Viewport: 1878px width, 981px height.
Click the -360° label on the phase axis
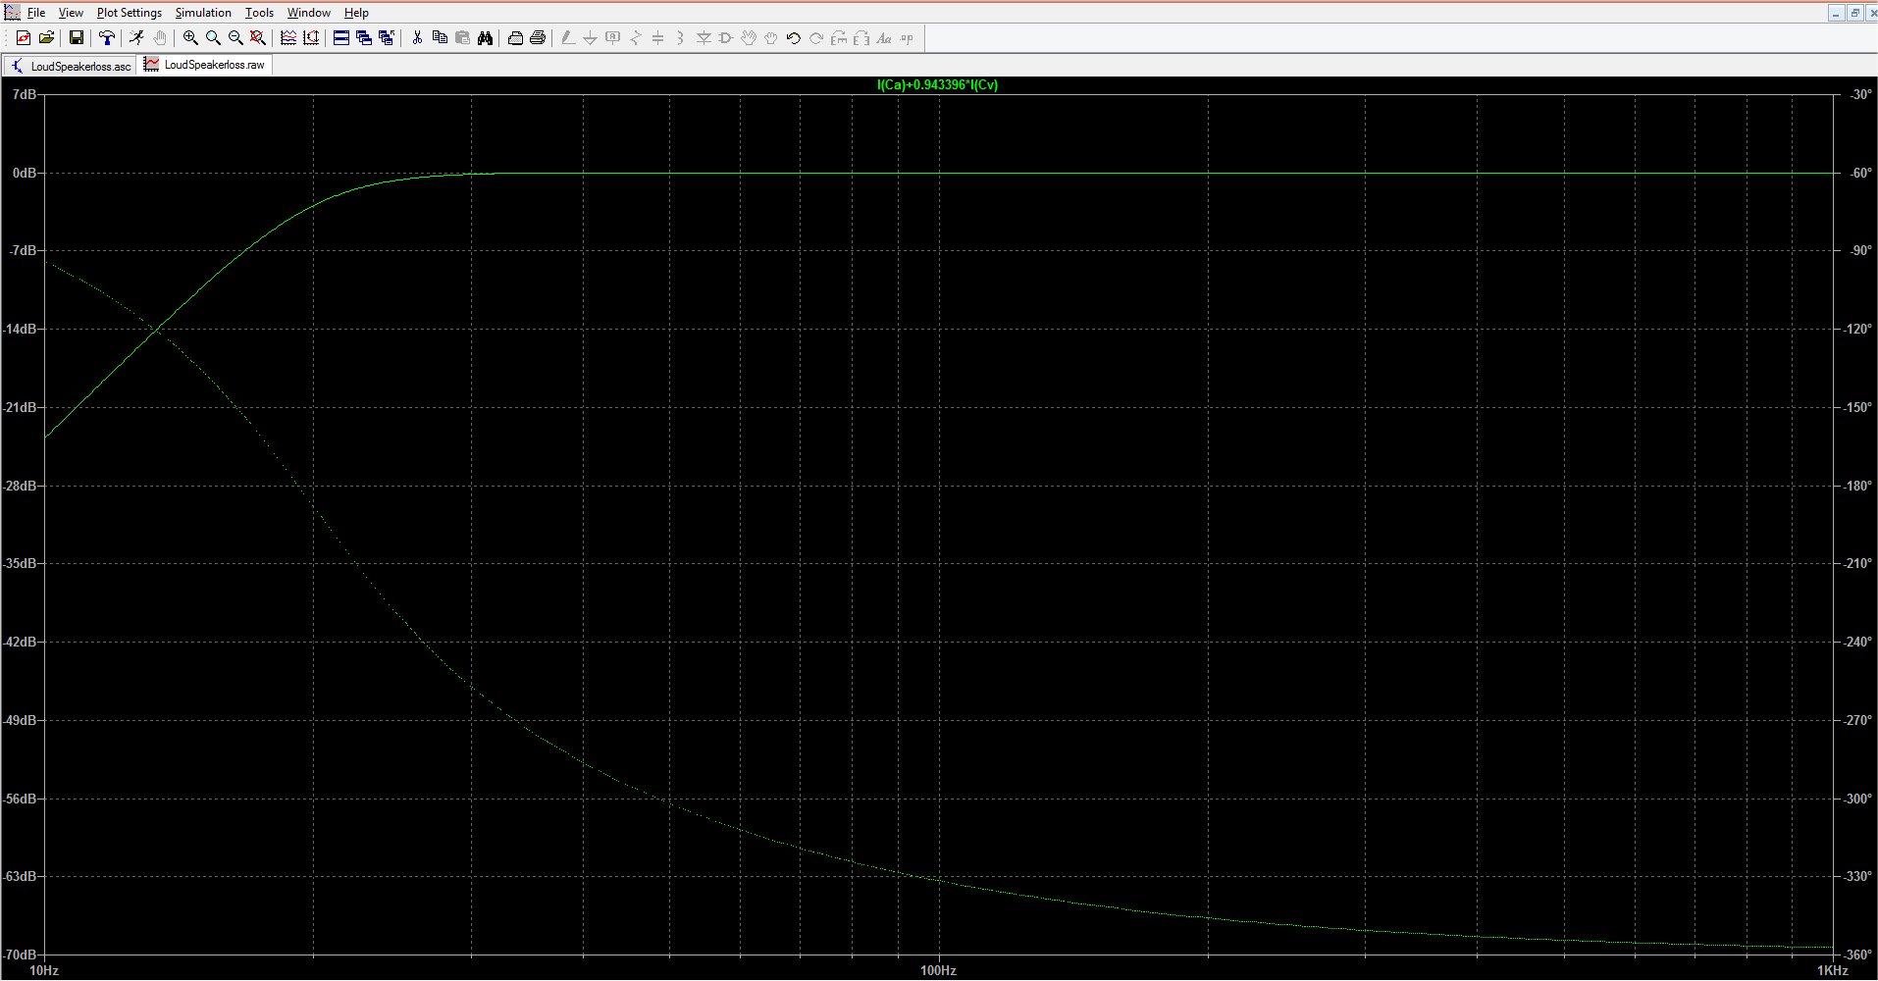[x=1857, y=955]
